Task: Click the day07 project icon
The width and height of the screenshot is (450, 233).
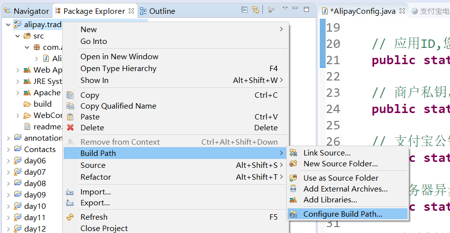Action: (18, 172)
